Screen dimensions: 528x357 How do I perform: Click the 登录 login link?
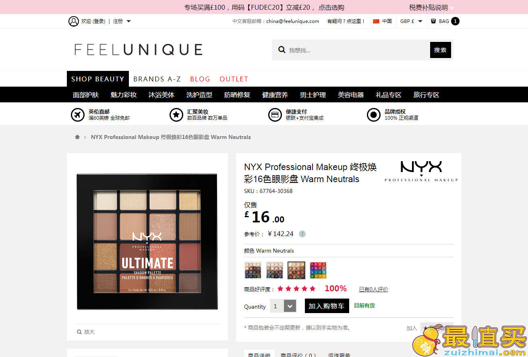(x=99, y=21)
